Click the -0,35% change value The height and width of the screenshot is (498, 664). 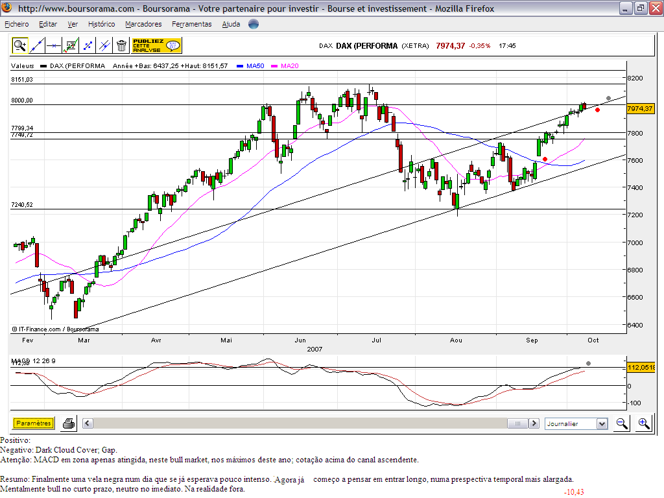tap(480, 46)
